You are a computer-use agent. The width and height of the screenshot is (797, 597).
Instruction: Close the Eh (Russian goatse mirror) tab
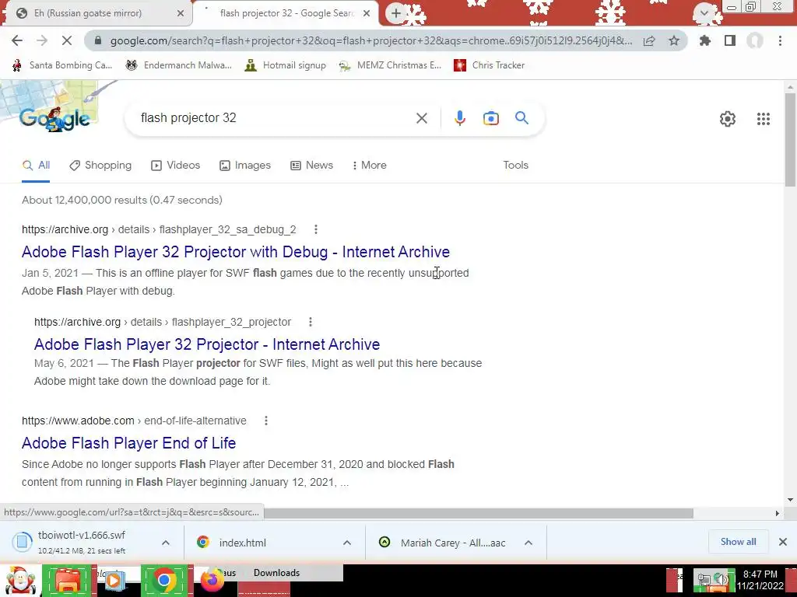(181, 13)
